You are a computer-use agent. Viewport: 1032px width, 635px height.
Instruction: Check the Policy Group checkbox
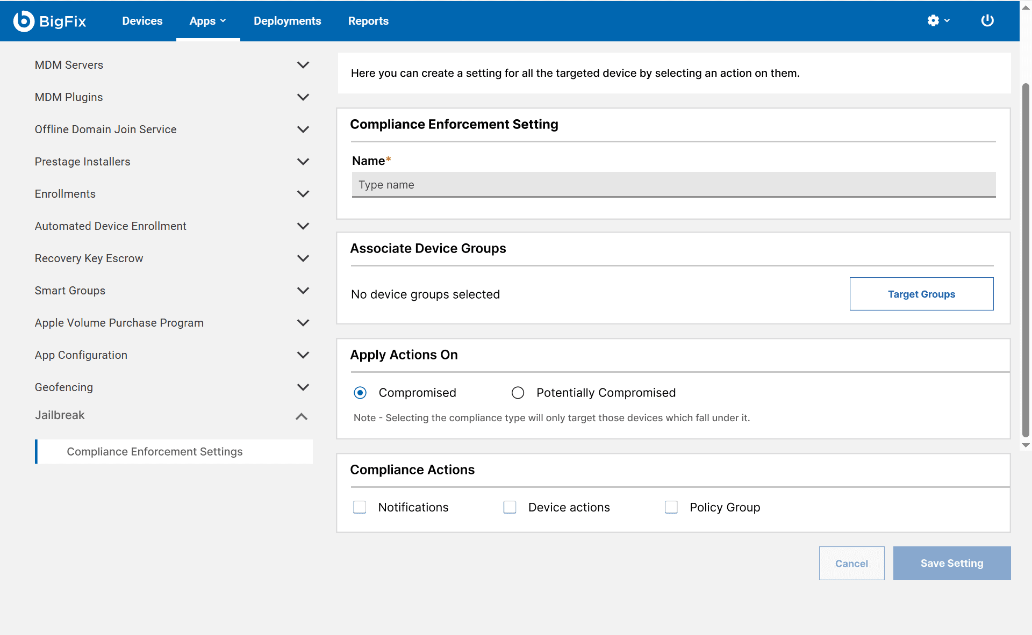671,507
